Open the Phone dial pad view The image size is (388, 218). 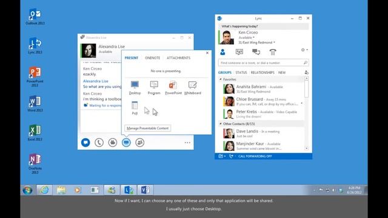pos(273,52)
